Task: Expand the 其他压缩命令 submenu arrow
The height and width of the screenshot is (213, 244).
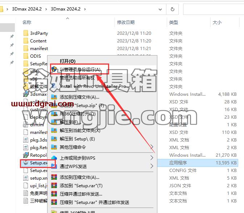Action: click(152, 147)
